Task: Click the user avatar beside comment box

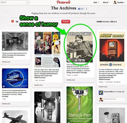Action: [x=101, y=100]
